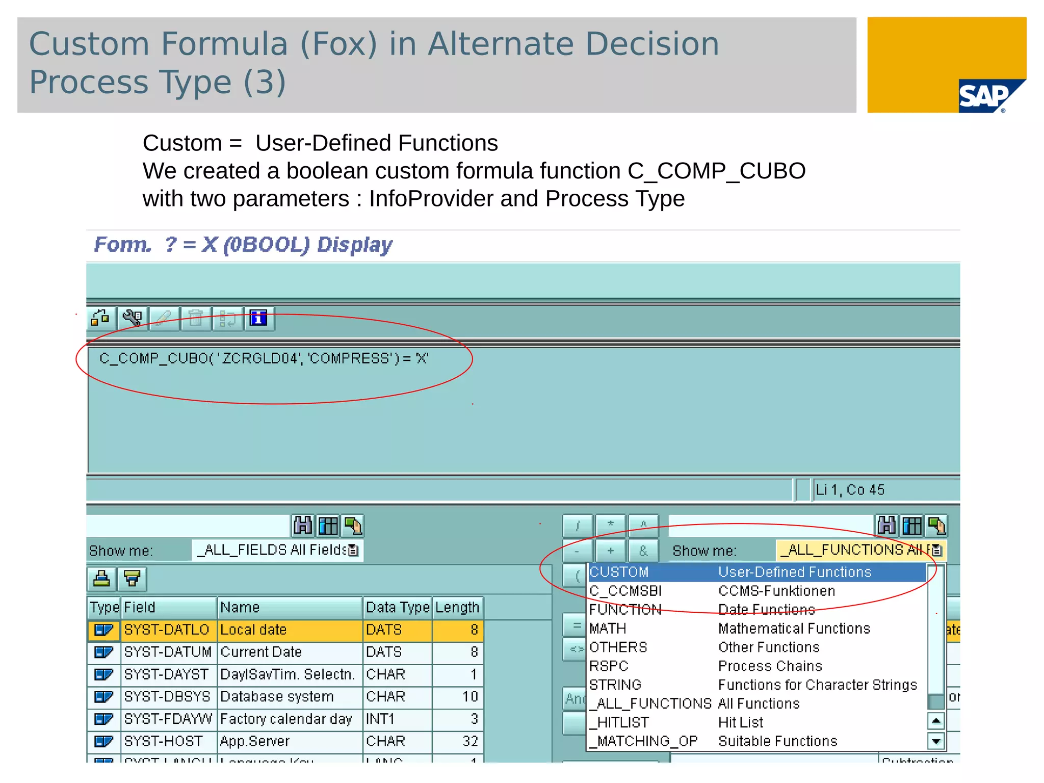Image resolution: width=1044 pixels, height=783 pixels.
Task: Click the pencil change icon in formula toolbar
Action: coord(164,319)
